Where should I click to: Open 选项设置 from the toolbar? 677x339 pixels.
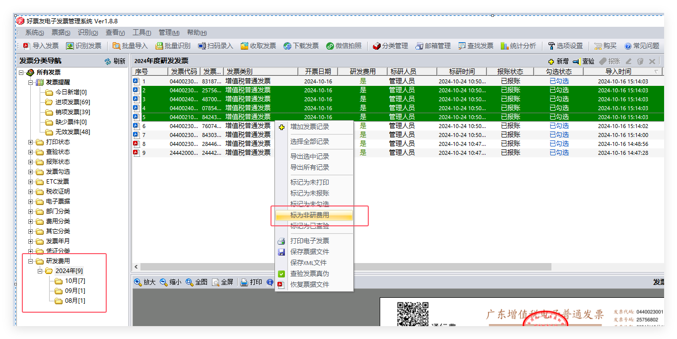[x=565, y=46]
